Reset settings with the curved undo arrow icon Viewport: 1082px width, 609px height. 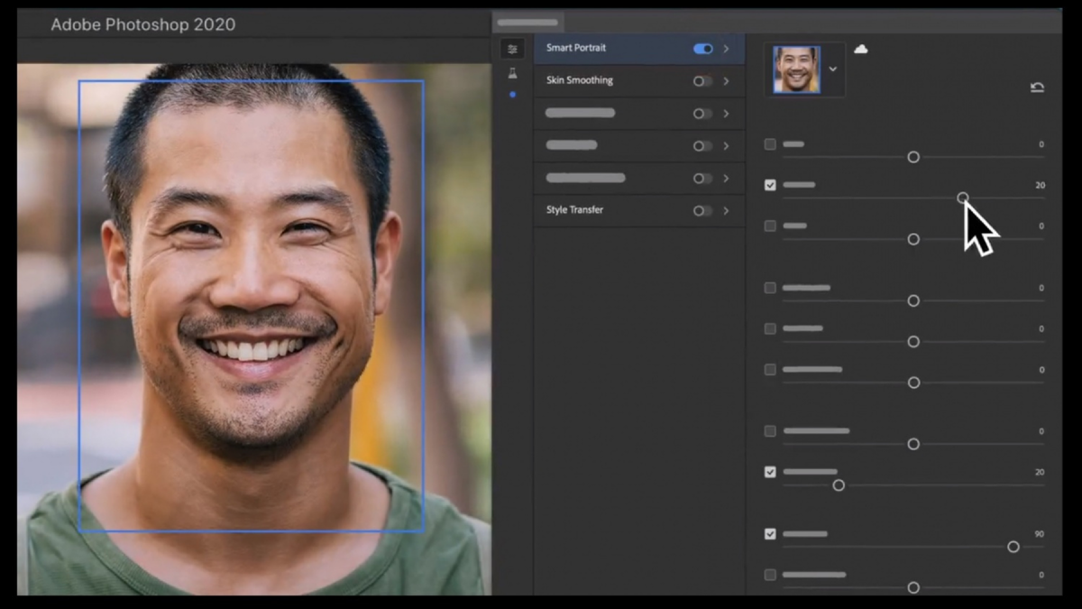1037,88
